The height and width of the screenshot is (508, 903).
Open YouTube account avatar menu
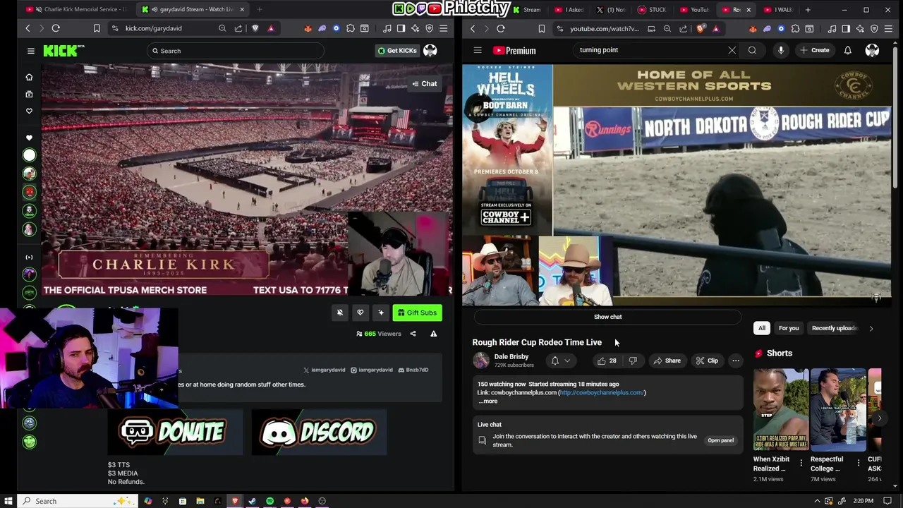873,50
